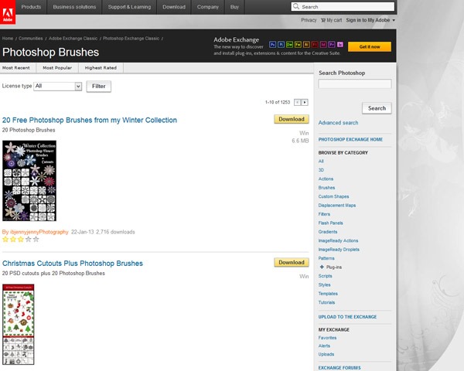464x371 pixels.
Task: Open author ibjennyjennyPhotography profile link
Action: click(39, 232)
